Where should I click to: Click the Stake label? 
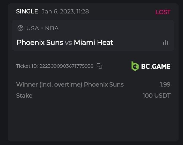24,96
